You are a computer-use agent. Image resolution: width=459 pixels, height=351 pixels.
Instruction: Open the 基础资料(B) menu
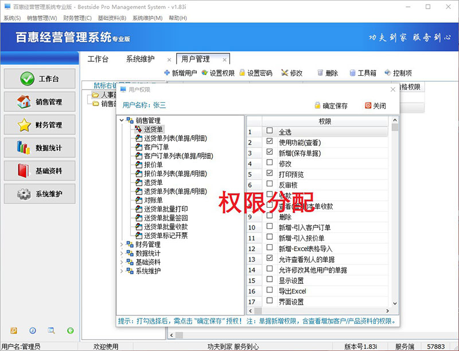(x=112, y=18)
